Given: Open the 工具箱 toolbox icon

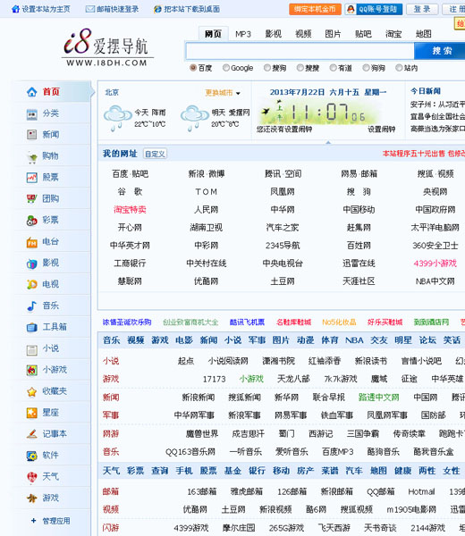Looking at the screenshot, I should pyautogui.click(x=32, y=327).
